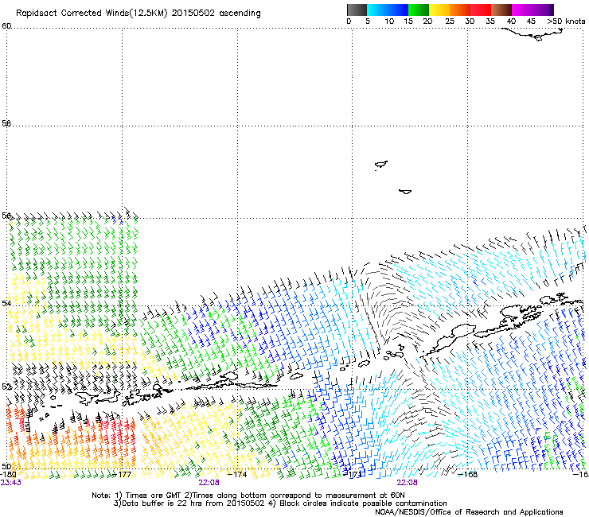
Task: Click the NOAA/NESDIS Office of Research credit
Action: [469, 512]
